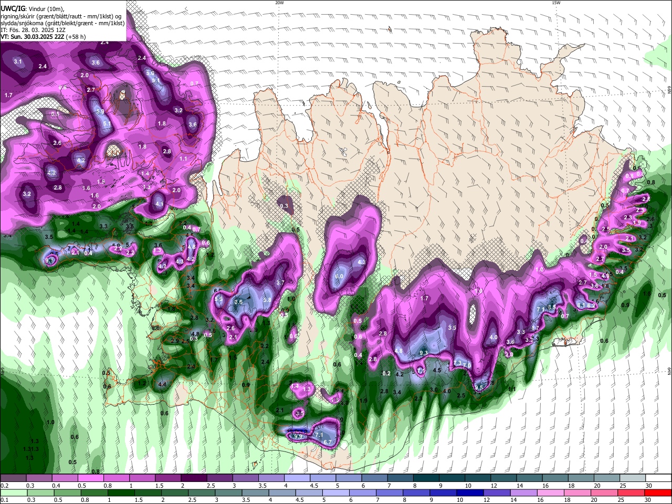Pick the palest green 0.1 swatch in rain legend
The image size is (672, 504).
point(13,493)
